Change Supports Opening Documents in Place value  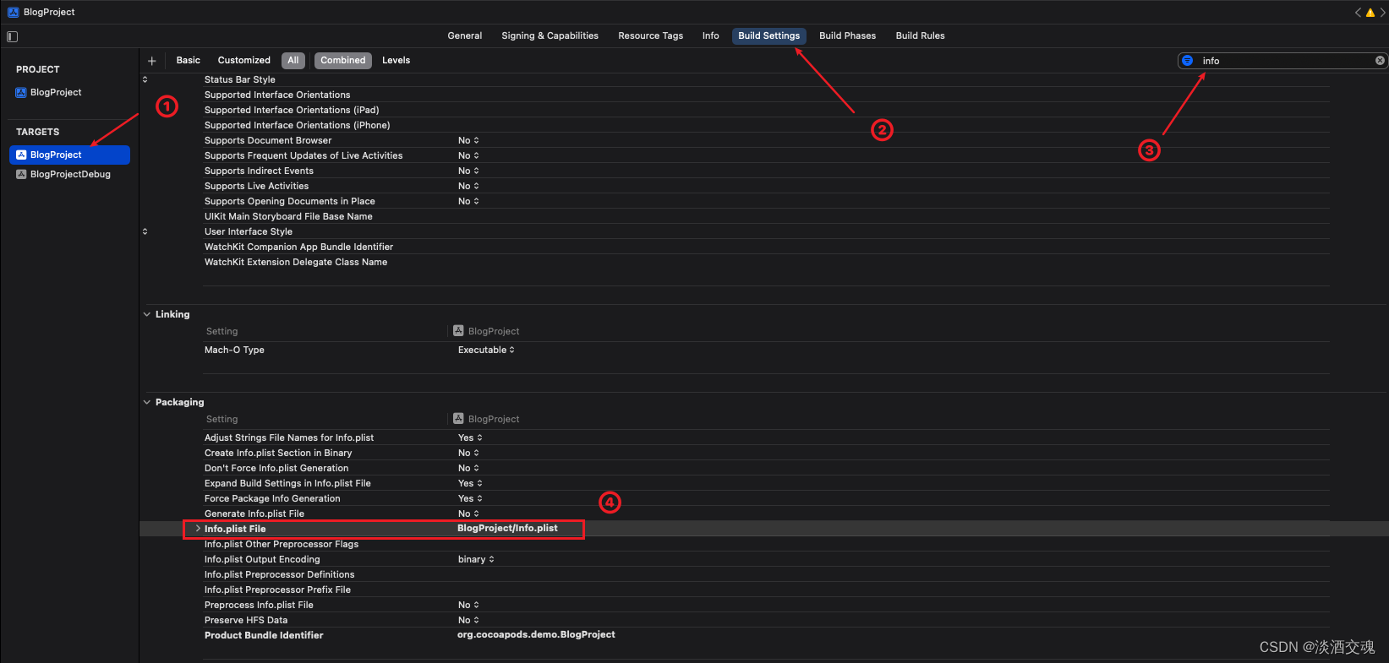(x=468, y=201)
